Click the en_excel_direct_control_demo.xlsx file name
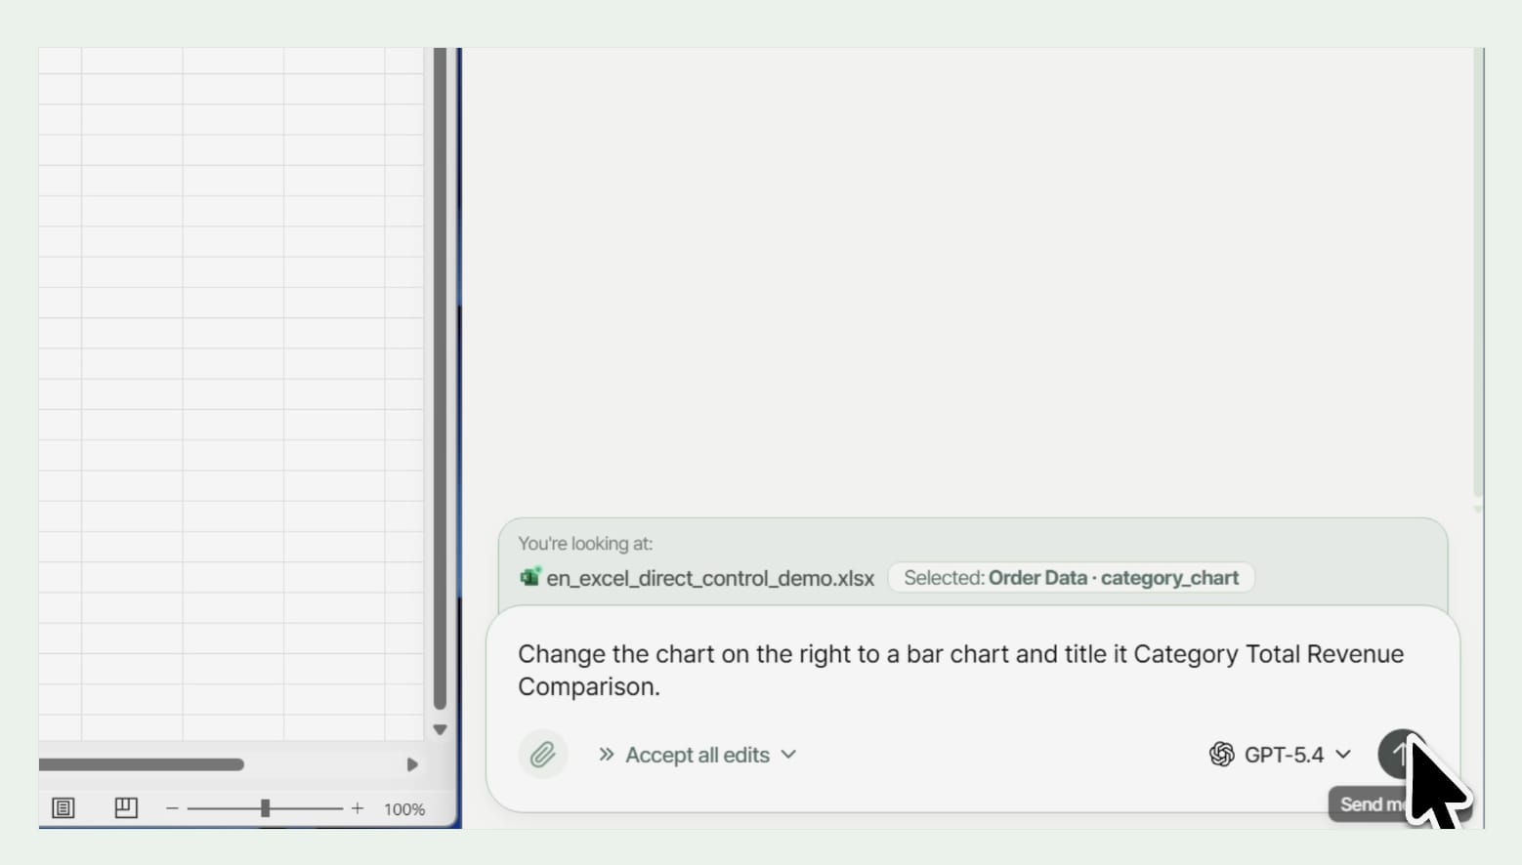The image size is (1522, 865). coord(710,578)
